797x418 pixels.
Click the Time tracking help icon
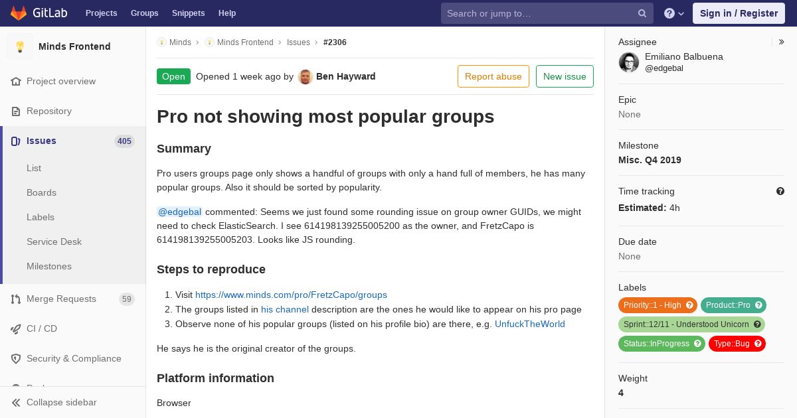[780, 191]
